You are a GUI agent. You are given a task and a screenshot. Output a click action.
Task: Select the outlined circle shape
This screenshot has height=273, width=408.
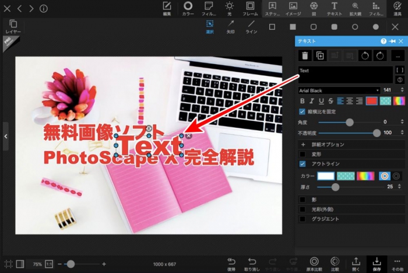tap(355, 27)
